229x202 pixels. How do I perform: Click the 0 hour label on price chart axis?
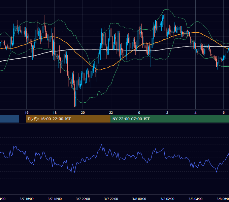pyautogui.click(x=139, y=113)
